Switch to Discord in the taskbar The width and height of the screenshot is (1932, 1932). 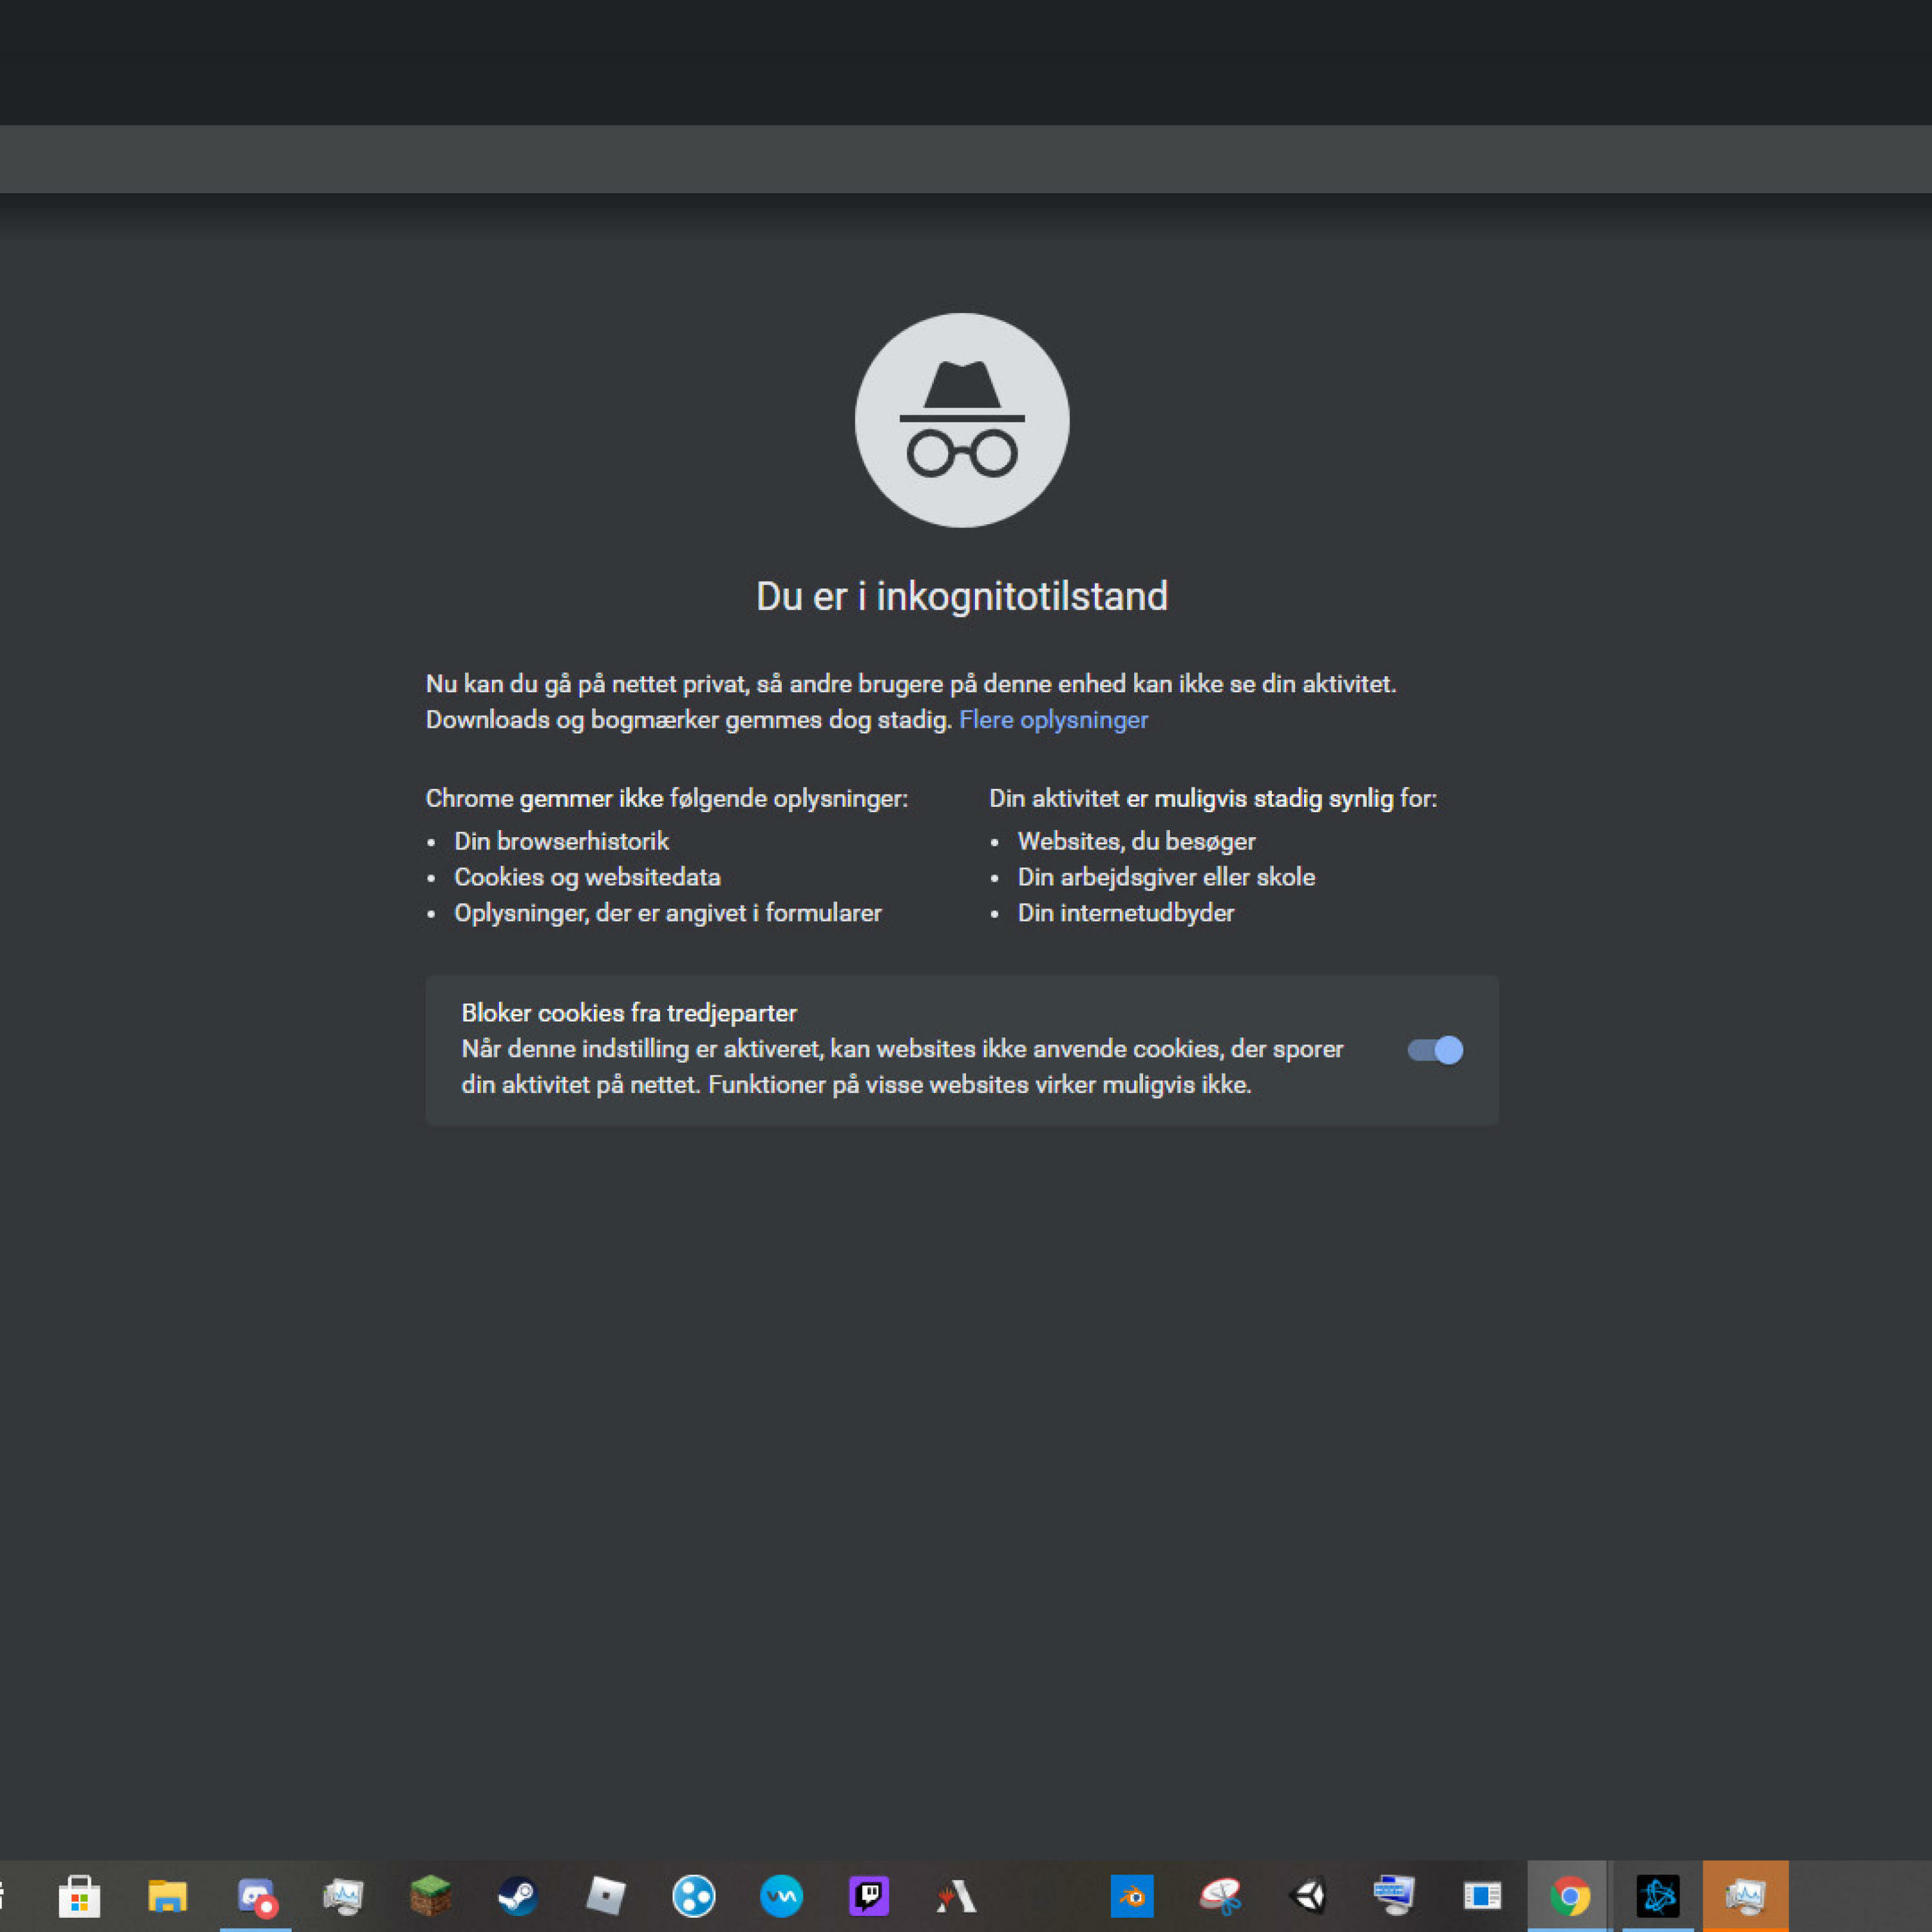pos(256,1895)
